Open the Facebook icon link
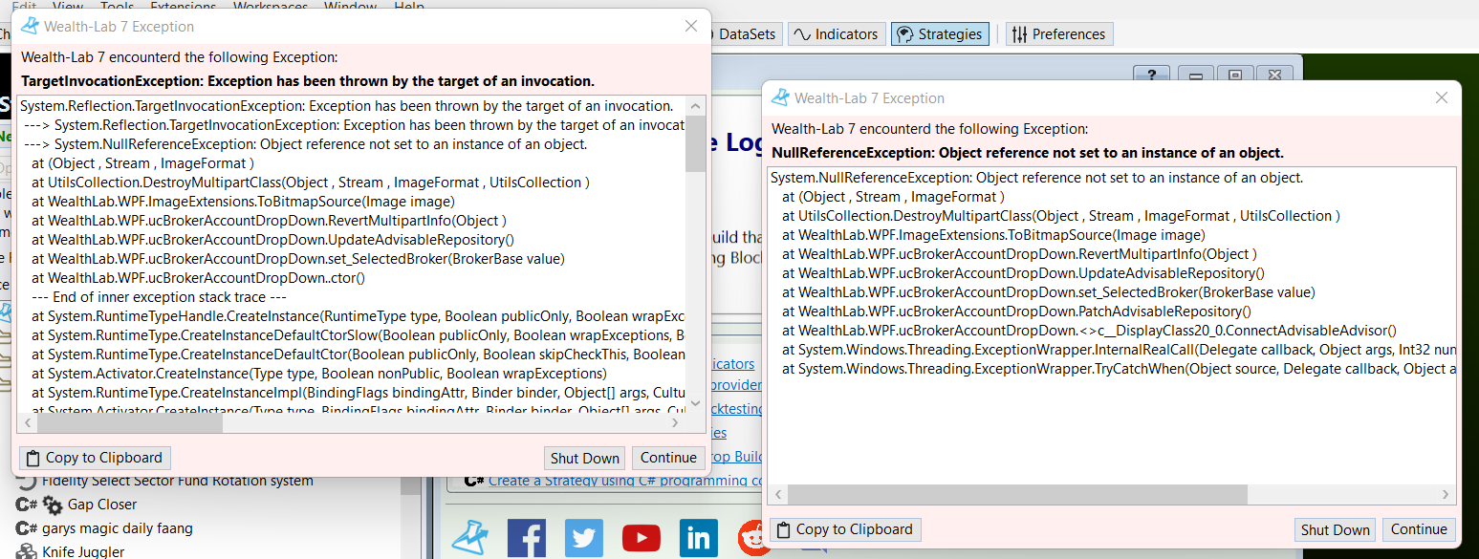1479x559 pixels. pos(526,538)
